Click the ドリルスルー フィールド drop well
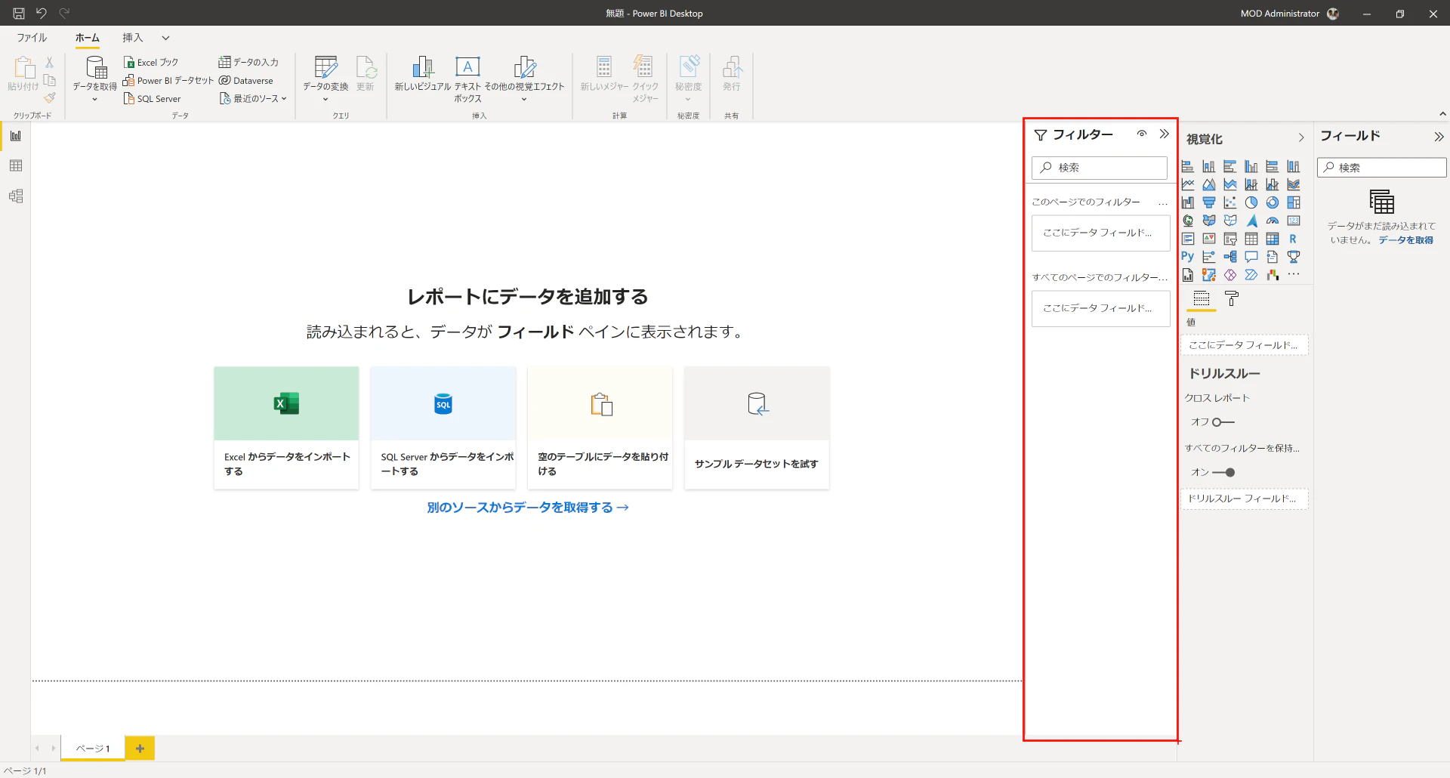Screen dimensions: 1450x778 (1244, 499)
